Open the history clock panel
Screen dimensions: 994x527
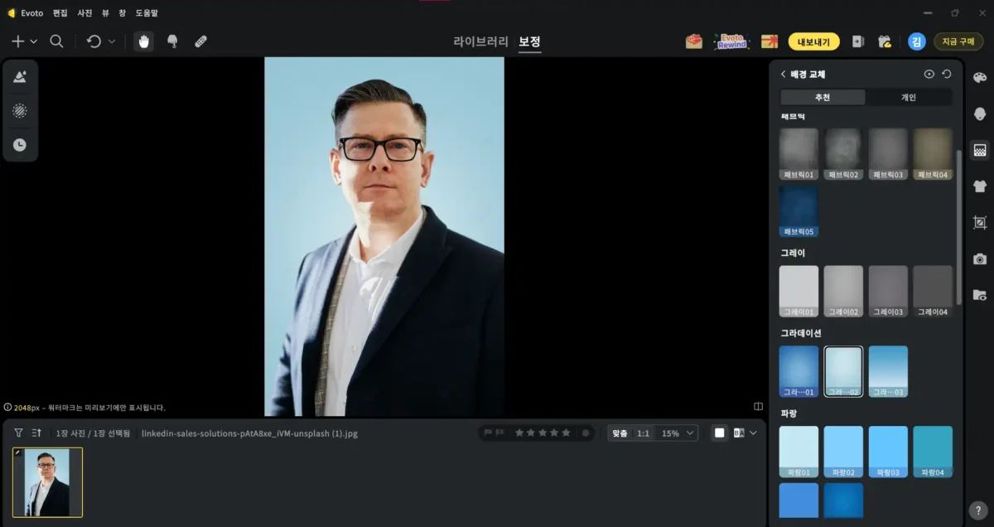coord(20,145)
